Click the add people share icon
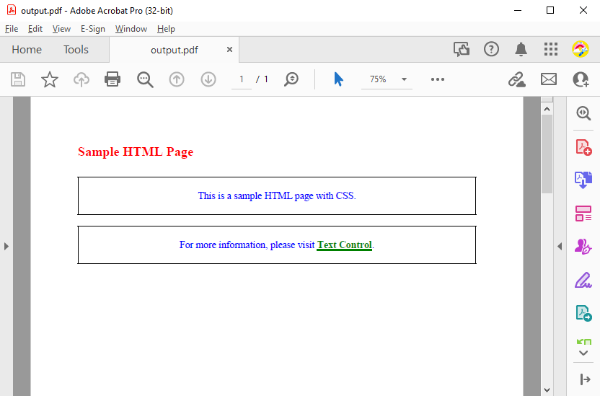 [581, 79]
